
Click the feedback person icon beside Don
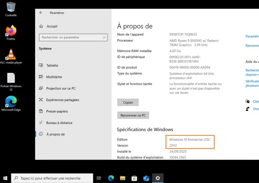click(247, 109)
